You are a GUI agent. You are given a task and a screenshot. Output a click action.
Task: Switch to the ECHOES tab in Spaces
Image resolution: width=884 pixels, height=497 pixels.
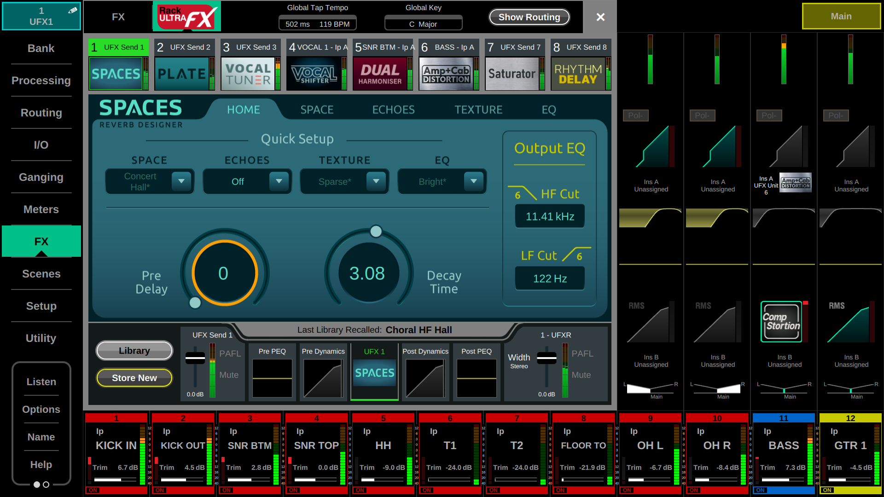(x=393, y=110)
